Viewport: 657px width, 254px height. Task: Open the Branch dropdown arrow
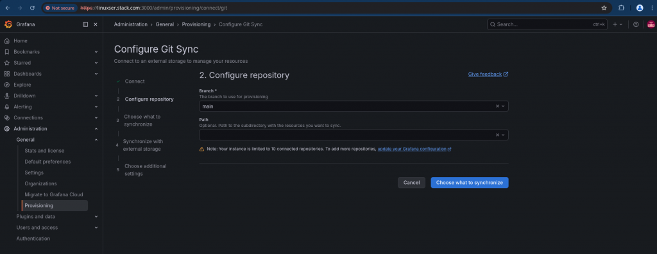pyautogui.click(x=503, y=106)
